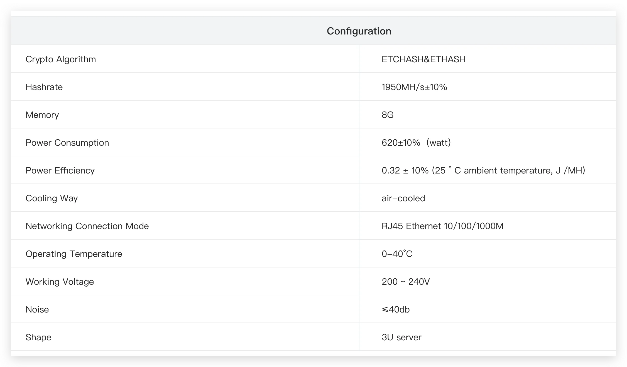
Task: Click the RJ45 Ethernet 10/100/1000M value
Action: click(x=442, y=226)
